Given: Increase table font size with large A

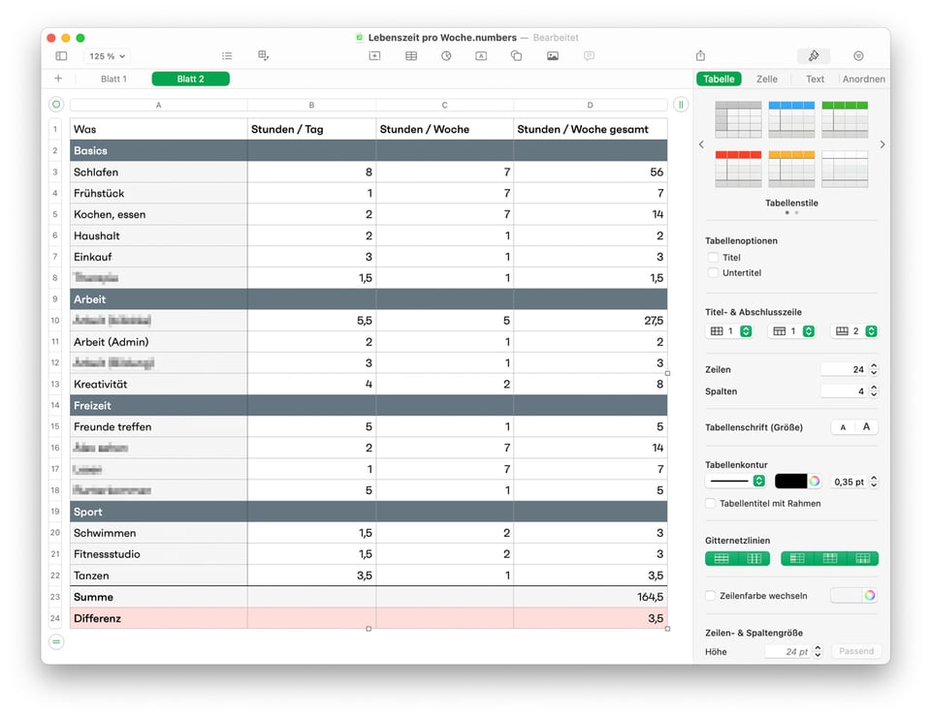Looking at the screenshot, I should (866, 426).
